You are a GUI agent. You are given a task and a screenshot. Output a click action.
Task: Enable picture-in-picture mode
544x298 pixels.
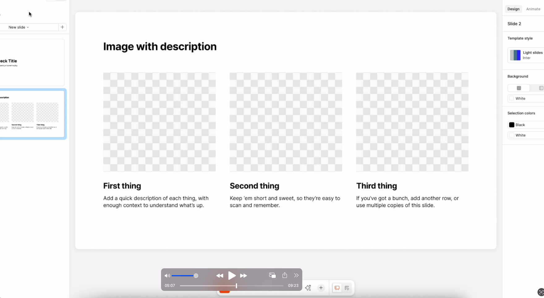point(272,275)
